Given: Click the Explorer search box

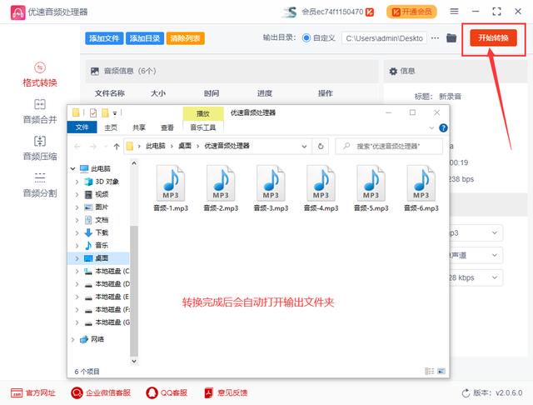Looking at the screenshot, I should (x=389, y=147).
